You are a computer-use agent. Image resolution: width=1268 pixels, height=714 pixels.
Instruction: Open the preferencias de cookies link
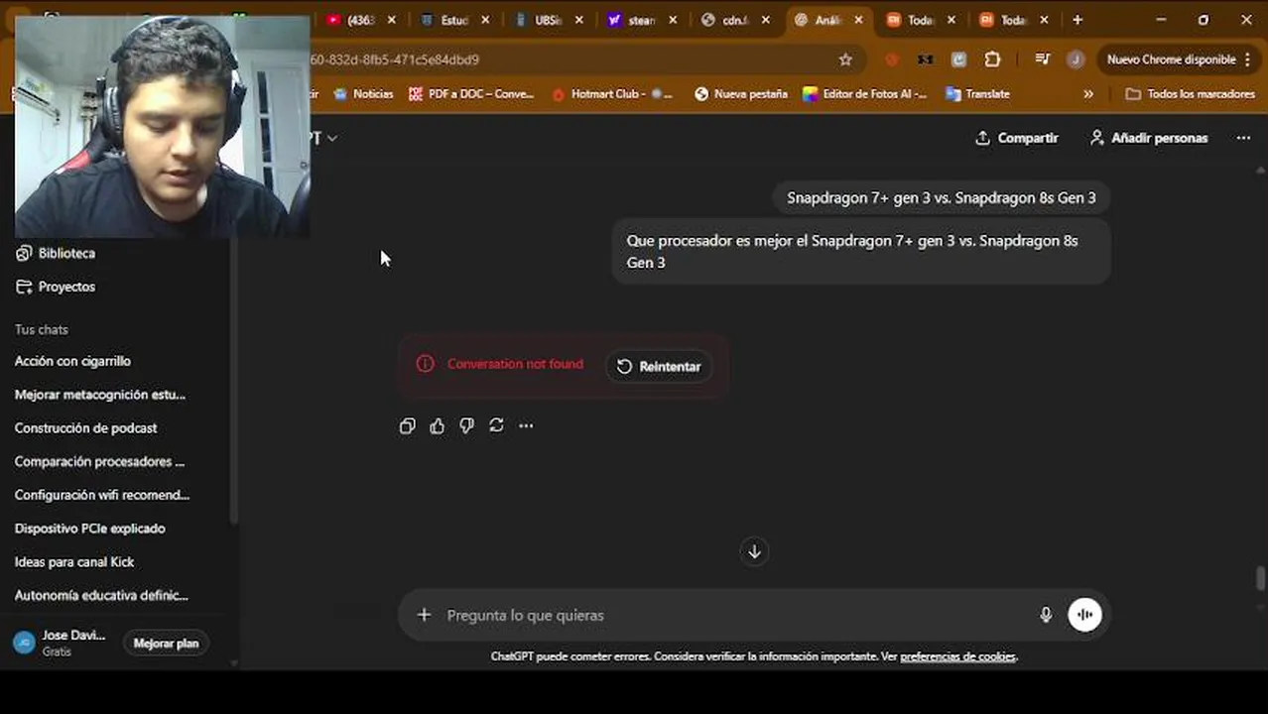coord(957,656)
